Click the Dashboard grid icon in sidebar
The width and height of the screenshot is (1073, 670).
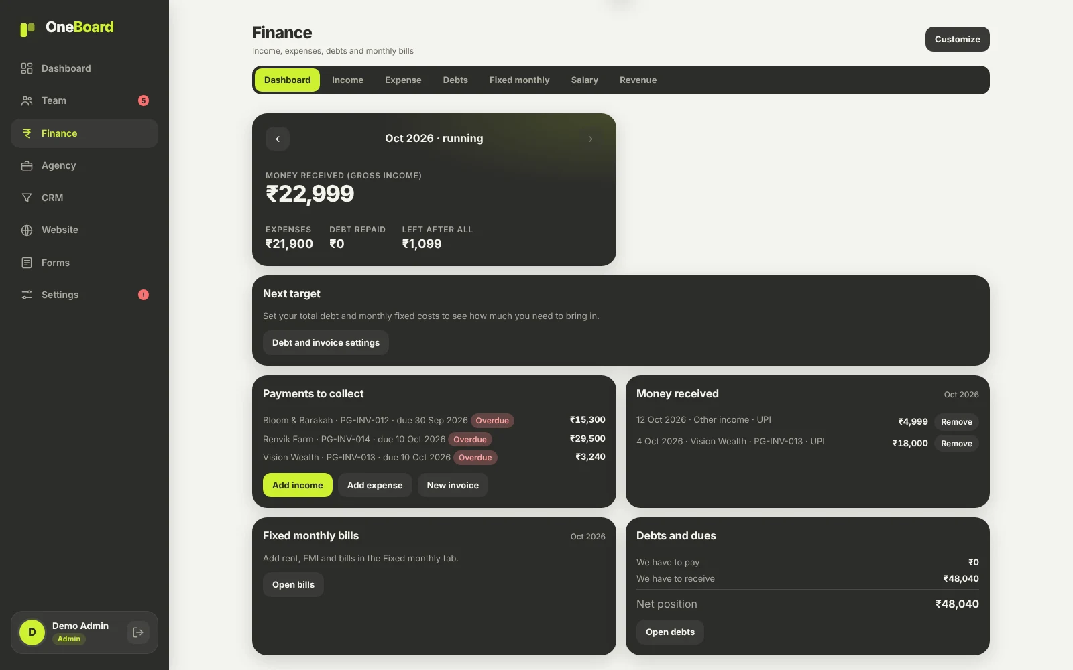tap(27, 68)
